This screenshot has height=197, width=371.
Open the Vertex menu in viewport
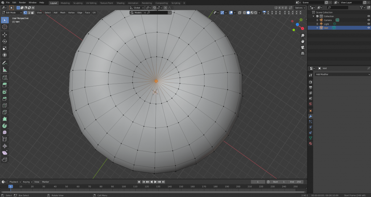pyautogui.click(x=71, y=13)
